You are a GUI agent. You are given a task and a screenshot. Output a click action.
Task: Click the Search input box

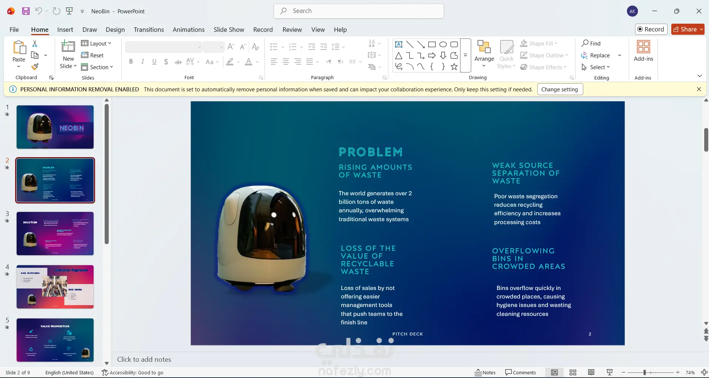(359, 11)
